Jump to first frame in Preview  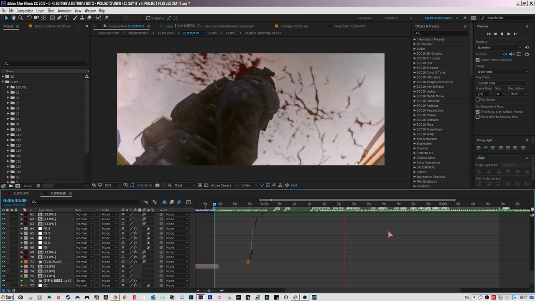(489, 34)
